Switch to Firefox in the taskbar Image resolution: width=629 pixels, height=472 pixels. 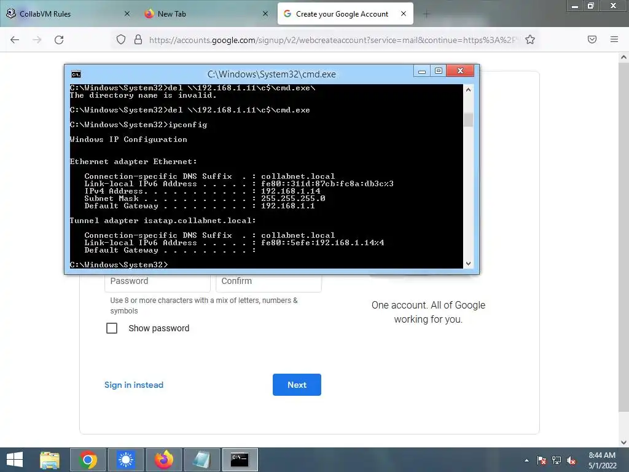click(x=164, y=460)
